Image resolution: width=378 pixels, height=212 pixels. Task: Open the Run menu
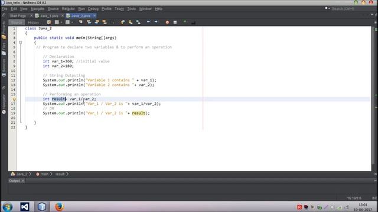[82, 9]
